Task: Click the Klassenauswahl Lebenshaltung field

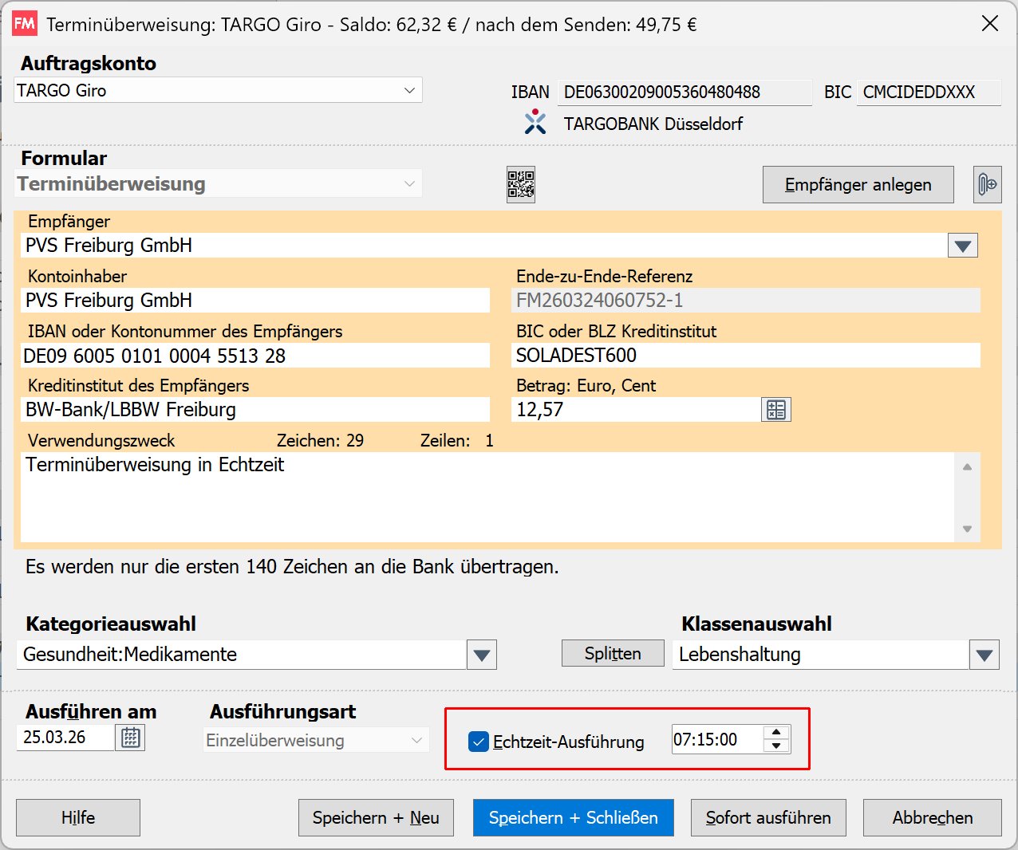Action: [x=821, y=655]
